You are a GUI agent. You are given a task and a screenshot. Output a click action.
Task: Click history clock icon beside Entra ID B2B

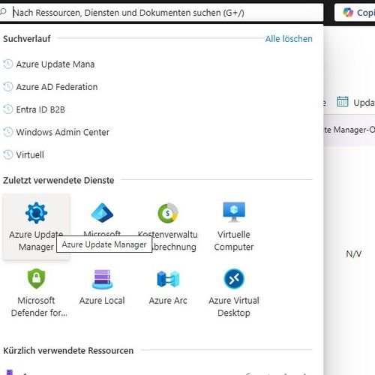[x=8, y=109]
